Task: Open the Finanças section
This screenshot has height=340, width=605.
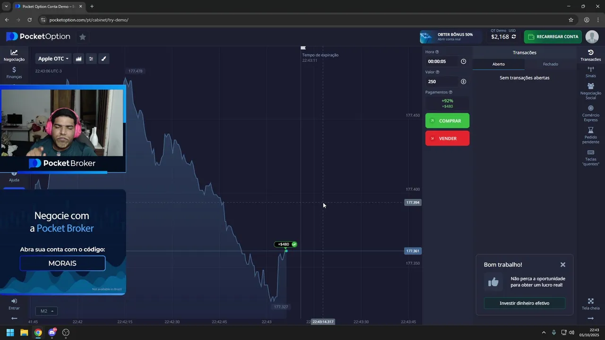Action: 14,73
